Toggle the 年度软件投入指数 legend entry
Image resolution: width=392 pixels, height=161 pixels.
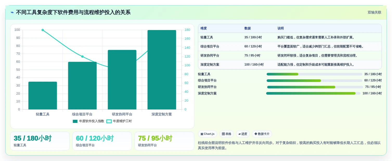pyautogui.click(x=88, y=121)
